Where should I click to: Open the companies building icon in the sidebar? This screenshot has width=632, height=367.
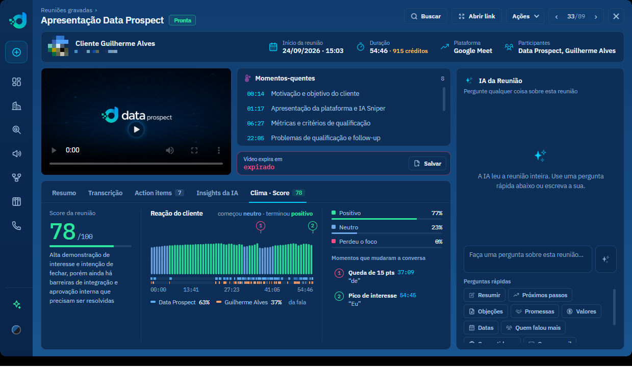(x=16, y=106)
